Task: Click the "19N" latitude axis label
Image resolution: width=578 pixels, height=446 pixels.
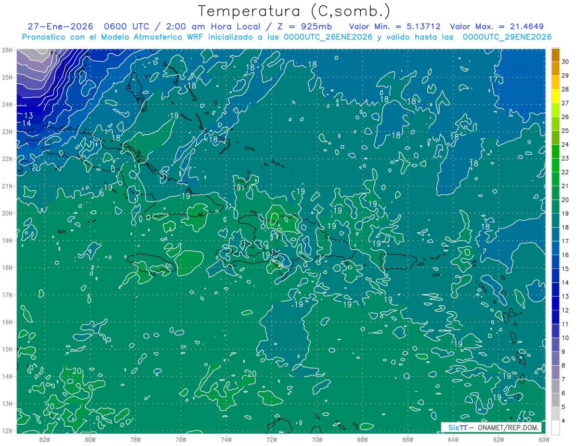Action: [7, 240]
